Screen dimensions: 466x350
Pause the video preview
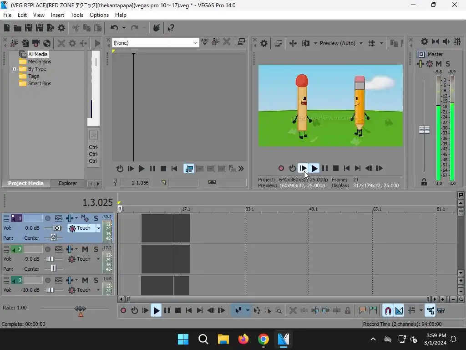point(325,169)
